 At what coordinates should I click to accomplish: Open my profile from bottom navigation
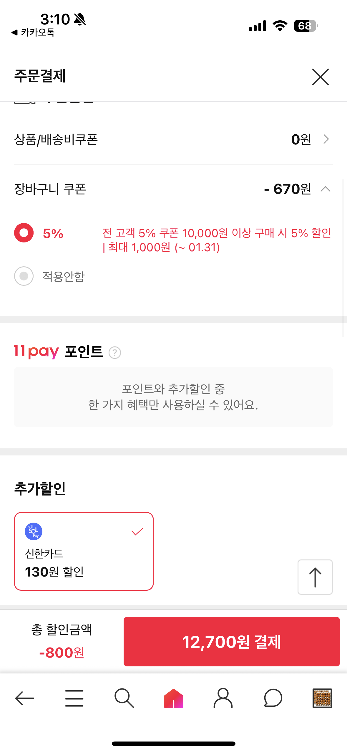tap(223, 698)
